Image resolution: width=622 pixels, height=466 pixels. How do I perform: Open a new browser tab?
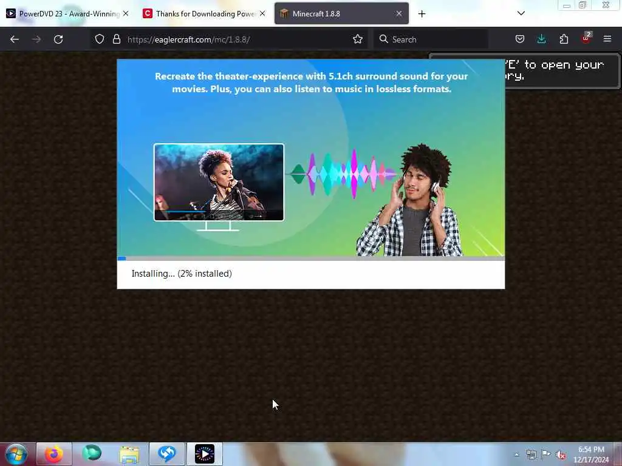click(422, 14)
